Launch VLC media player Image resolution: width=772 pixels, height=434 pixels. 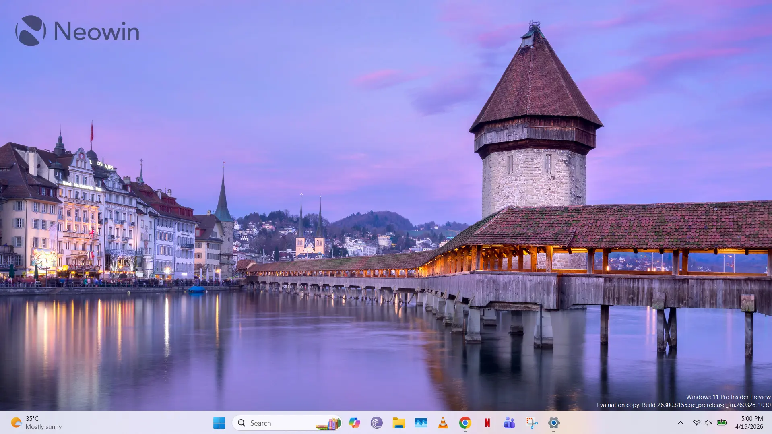[x=443, y=423]
